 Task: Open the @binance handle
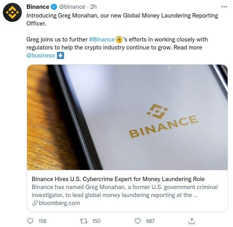click(x=72, y=7)
